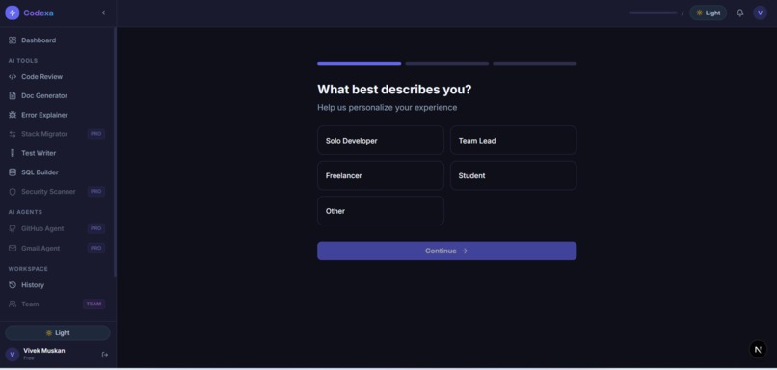This screenshot has height=370, width=777.
Task: Click the 'What best describes you?' heading
Action: pos(394,90)
